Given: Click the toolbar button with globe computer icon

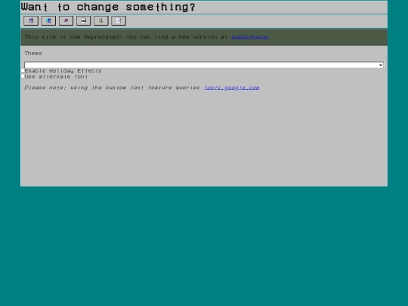Looking at the screenshot, I should (48, 20).
